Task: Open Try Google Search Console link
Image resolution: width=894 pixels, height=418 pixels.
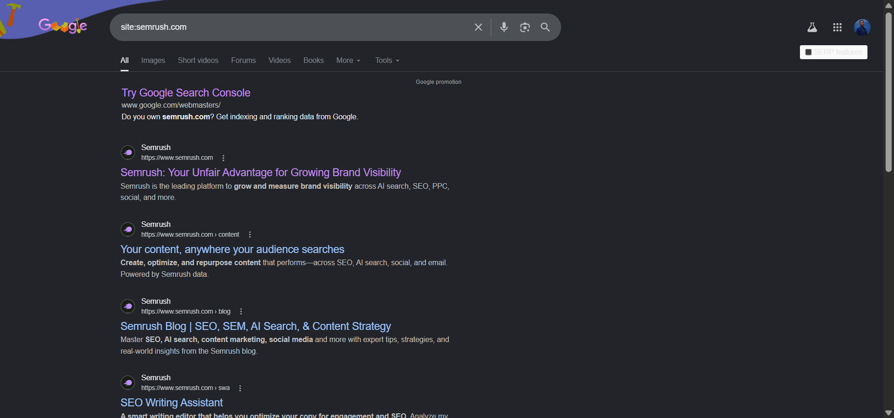Action: (186, 93)
